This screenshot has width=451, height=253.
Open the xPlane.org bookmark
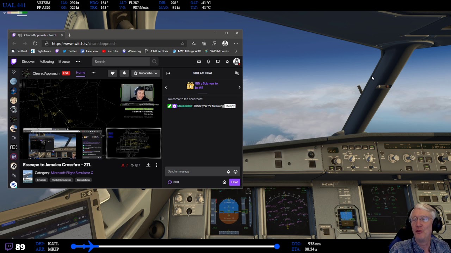(x=131, y=51)
